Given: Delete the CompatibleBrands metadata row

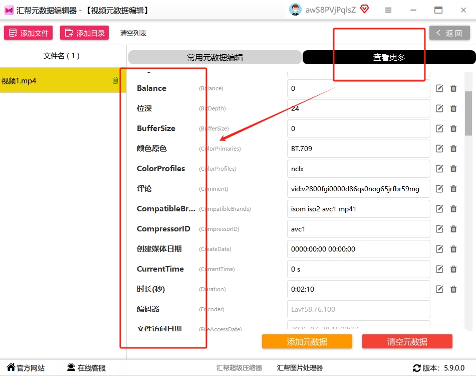Looking at the screenshot, I should pyautogui.click(x=453, y=209).
